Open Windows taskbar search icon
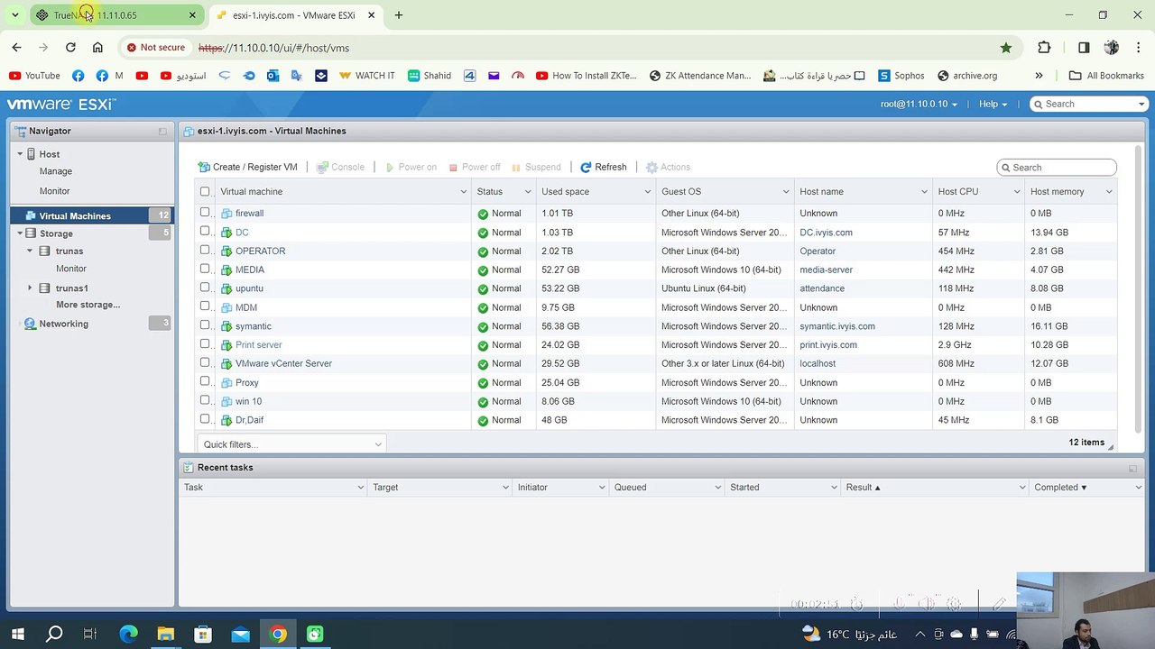The height and width of the screenshot is (649, 1155). coord(54,635)
